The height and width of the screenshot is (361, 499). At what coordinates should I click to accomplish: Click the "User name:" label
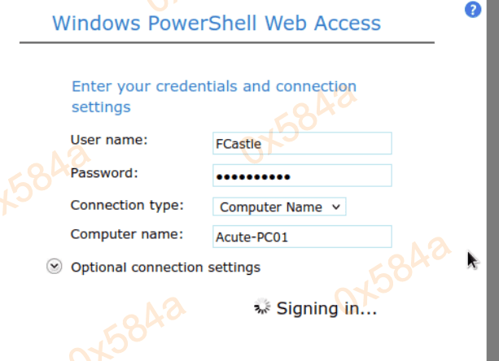click(x=109, y=140)
